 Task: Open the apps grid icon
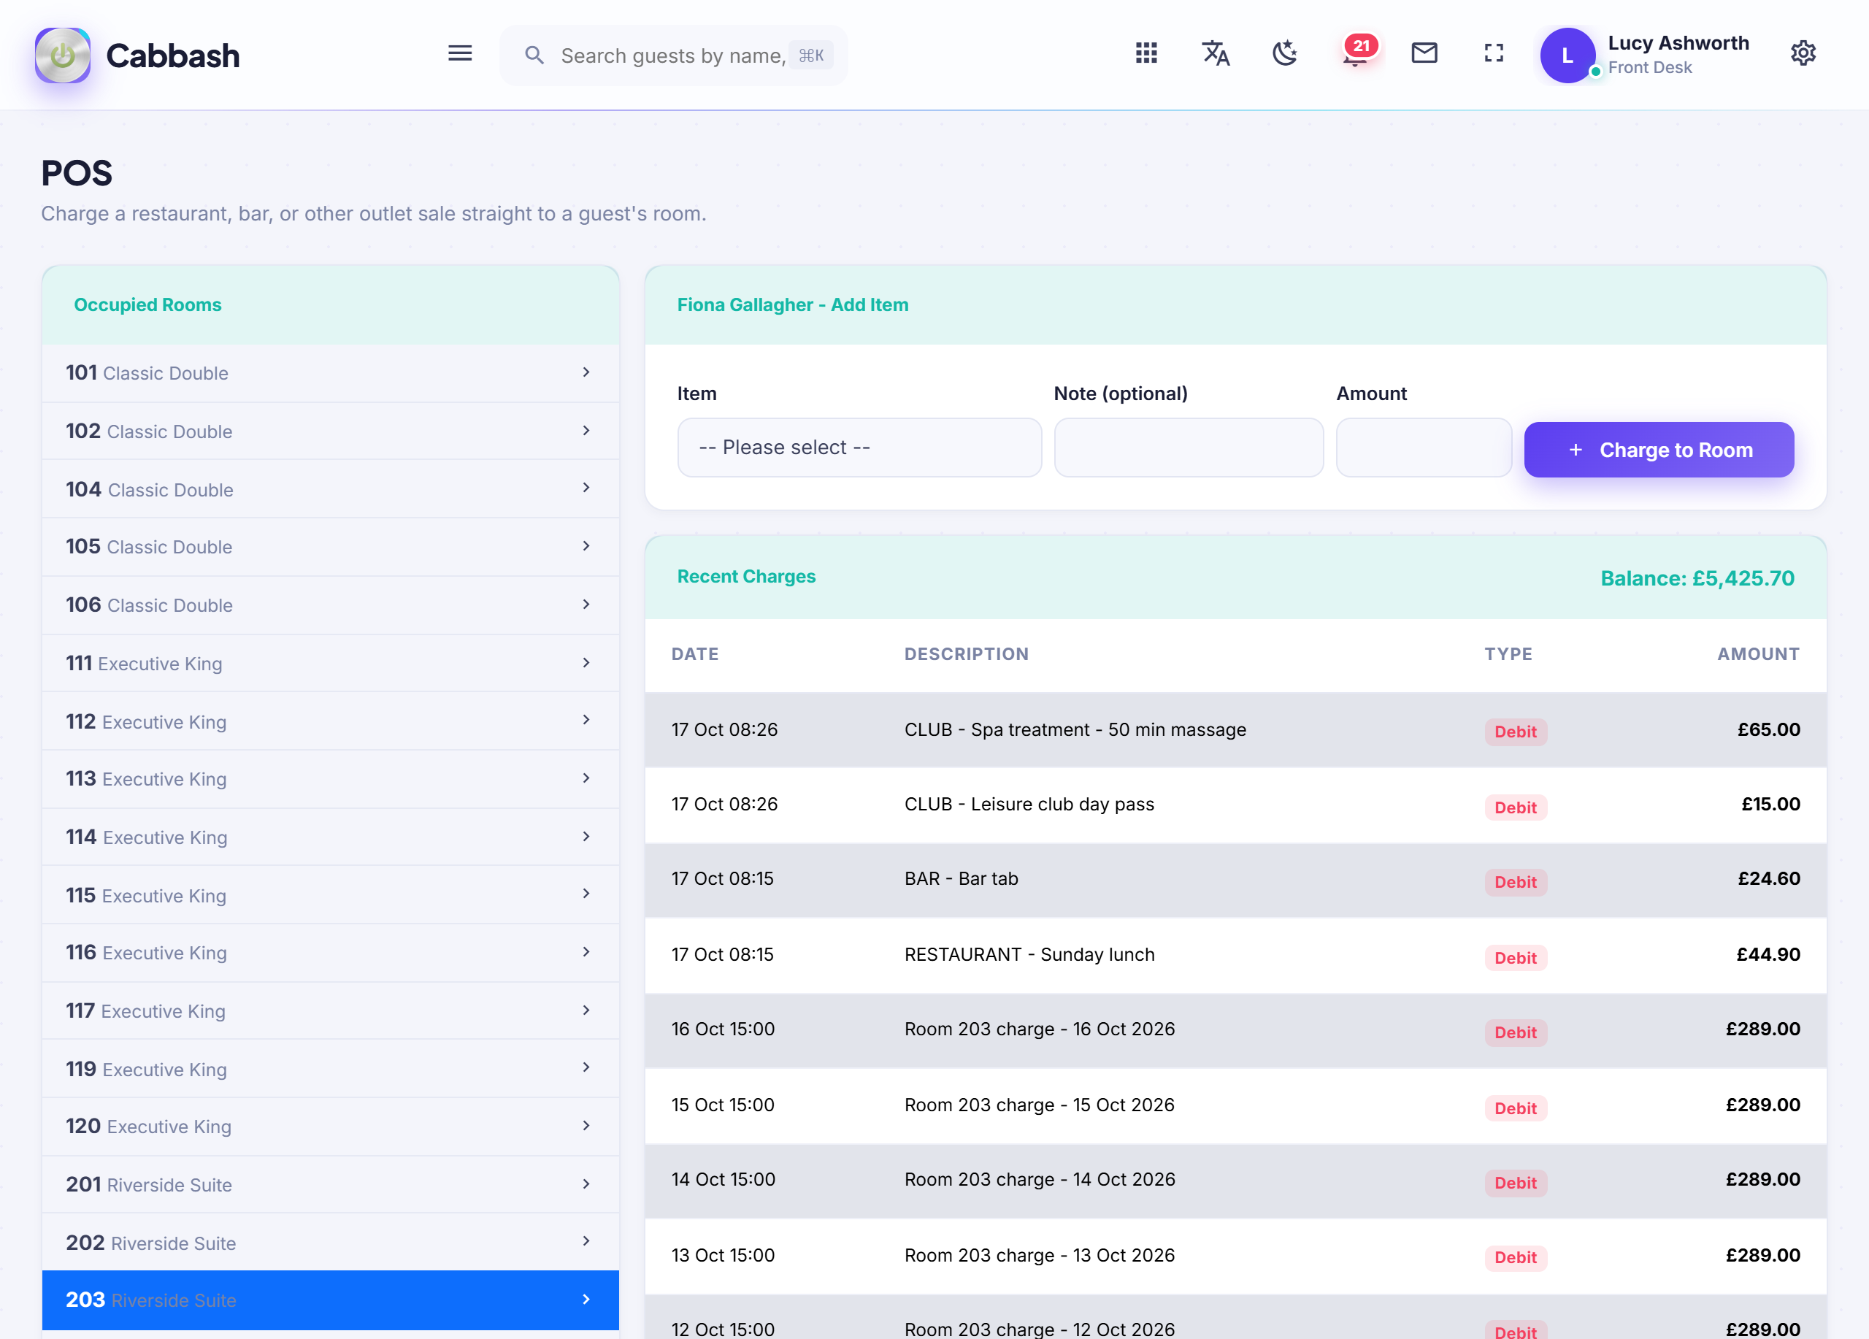click(1146, 53)
